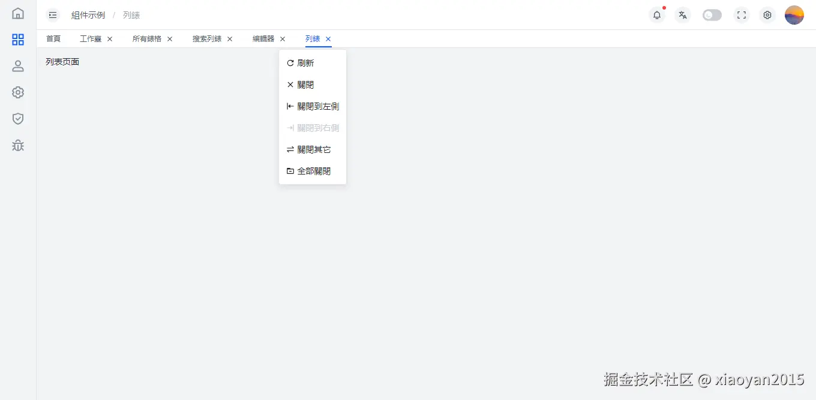Screen dimensions: 816x400
Task: Switch to the 搜索列錶 tab
Action: (207, 39)
